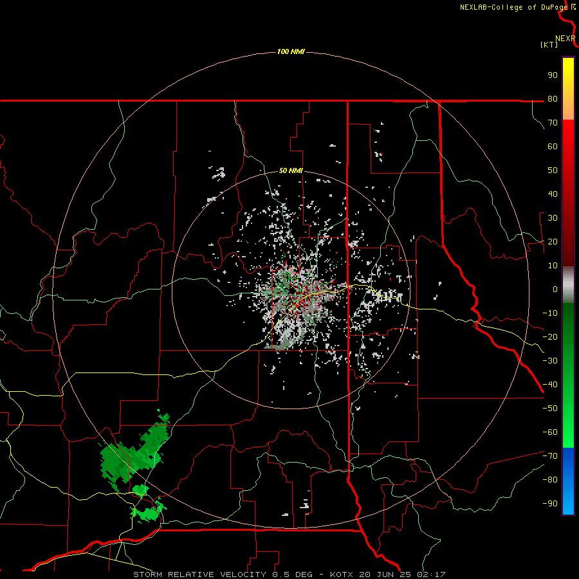Click the KT units label above color scale
Image resolution: width=579 pixels, height=579 pixels.
pos(549,44)
